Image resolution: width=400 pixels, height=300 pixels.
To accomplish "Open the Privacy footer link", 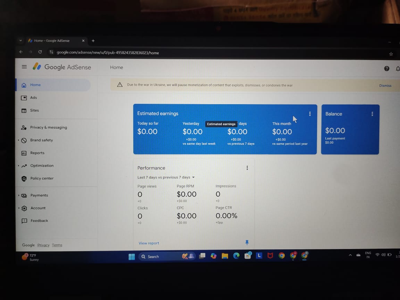I will pyautogui.click(x=43, y=245).
